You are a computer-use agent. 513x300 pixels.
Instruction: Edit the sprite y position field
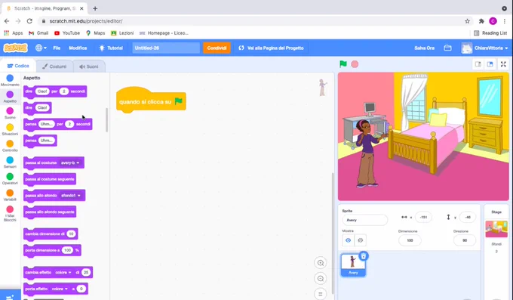tap(467, 217)
